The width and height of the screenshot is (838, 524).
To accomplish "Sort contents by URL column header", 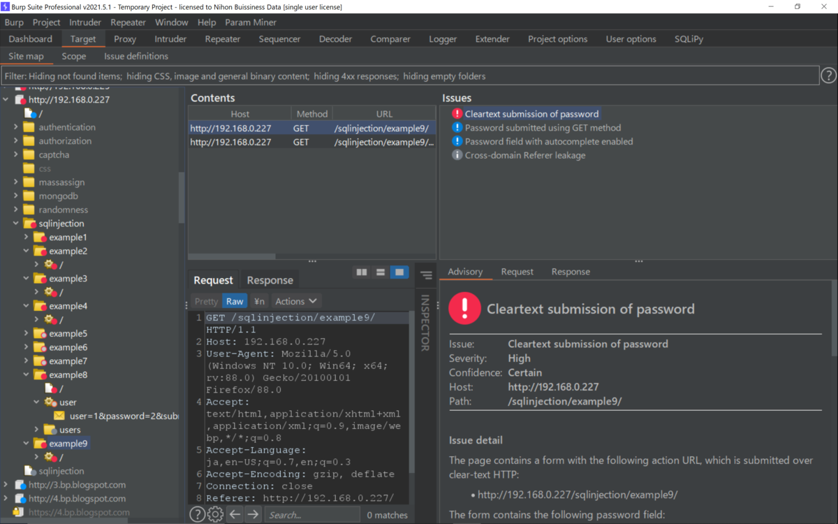I will tap(384, 114).
